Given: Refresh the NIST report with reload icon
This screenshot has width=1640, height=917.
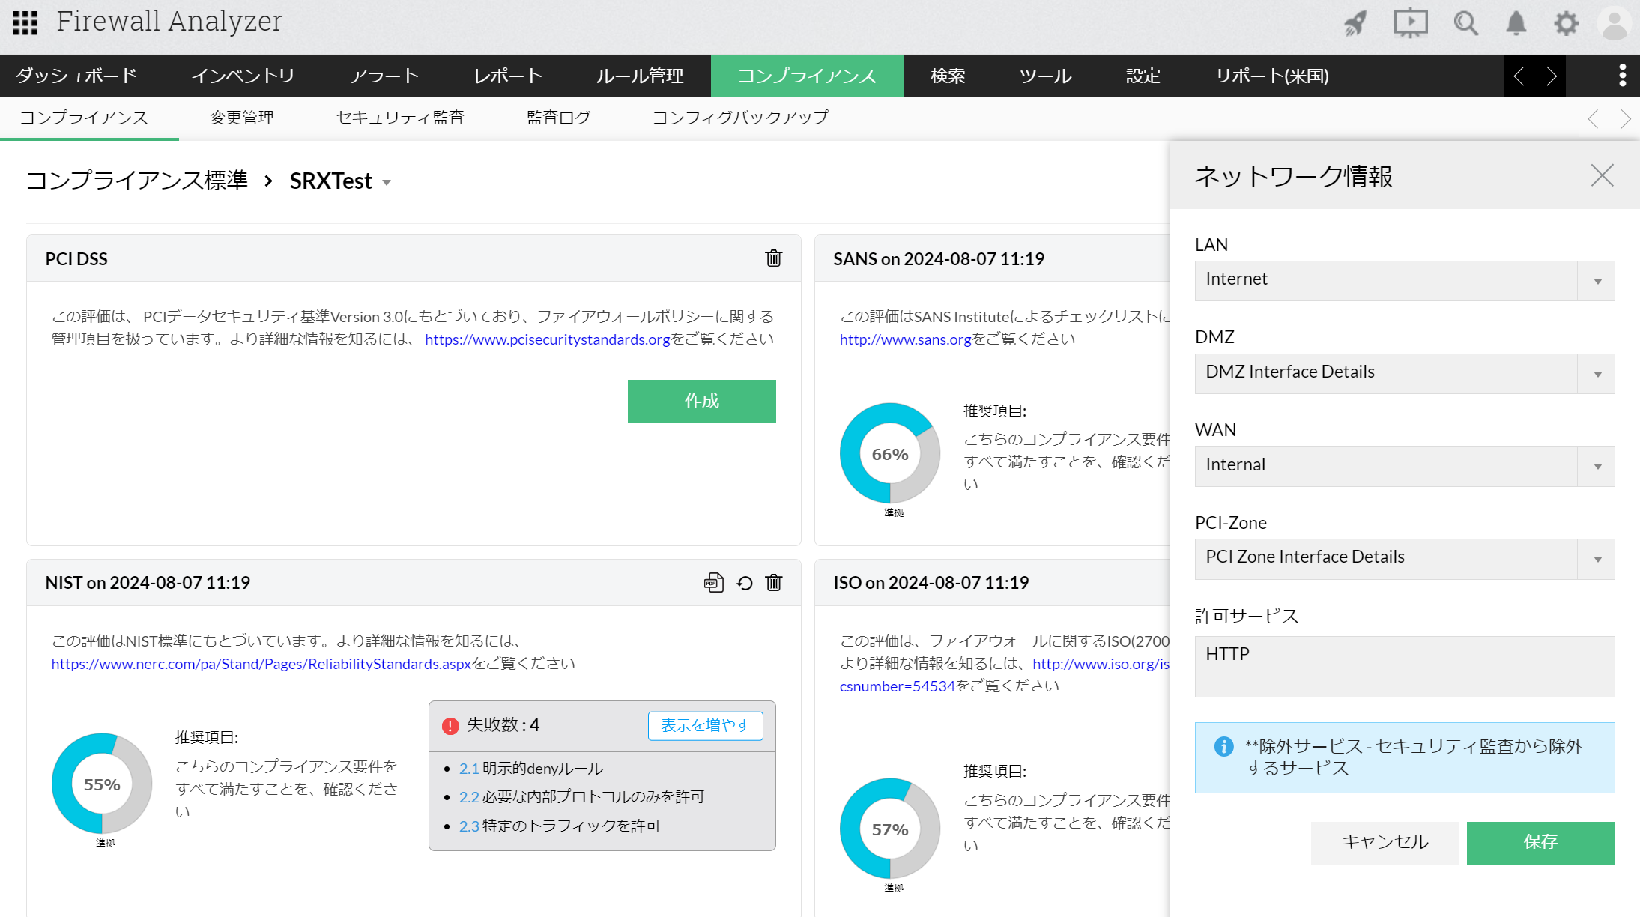Looking at the screenshot, I should [x=744, y=583].
